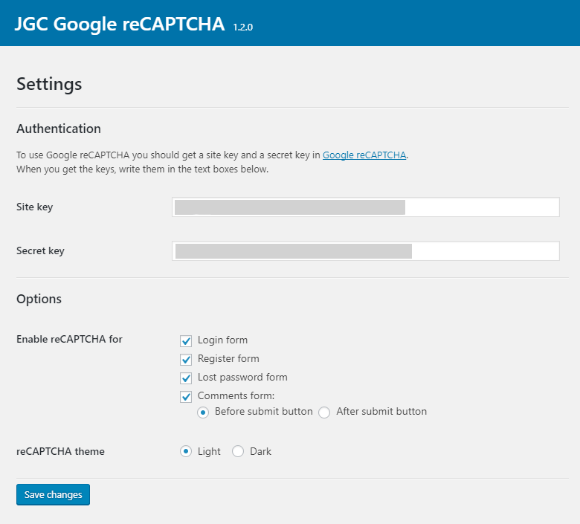580x524 pixels.
Task: Open the Google reCAPTCHA link
Action: pyautogui.click(x=364, y=155)
